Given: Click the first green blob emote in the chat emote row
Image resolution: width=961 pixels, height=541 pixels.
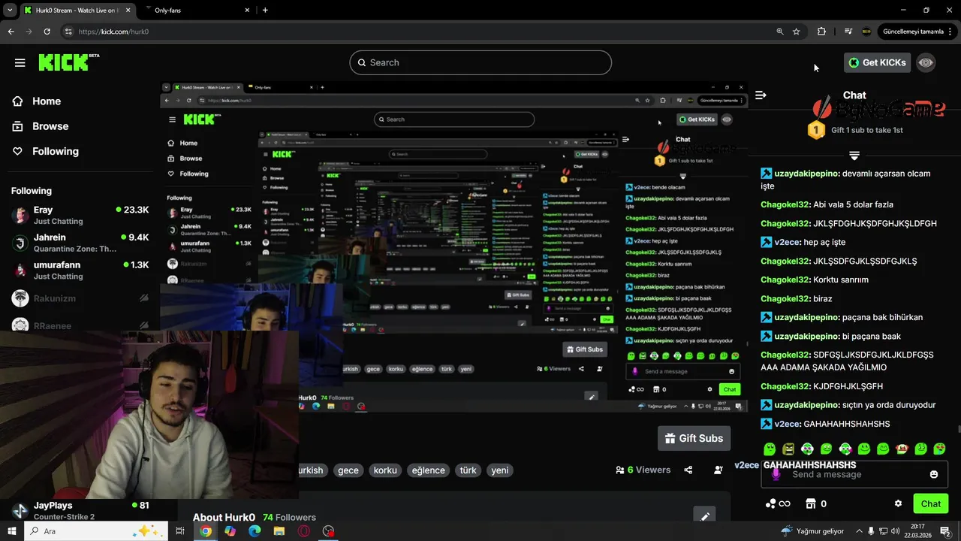Looking at the screenshot, I should 770,449.
